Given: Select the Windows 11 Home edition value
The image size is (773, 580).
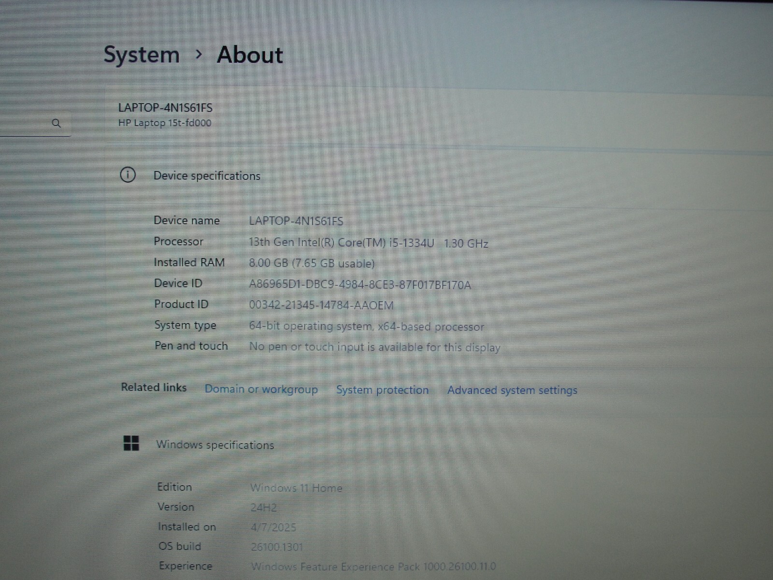Looking at the screenshot, I should click(296, 488).
